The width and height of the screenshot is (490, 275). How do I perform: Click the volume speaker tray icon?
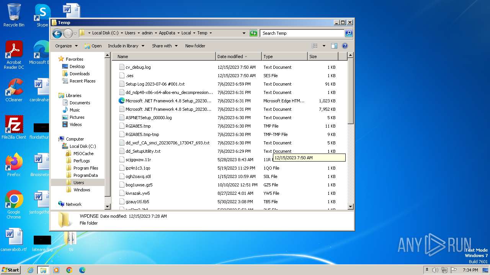pyautogui.click(x=436, y=270)
